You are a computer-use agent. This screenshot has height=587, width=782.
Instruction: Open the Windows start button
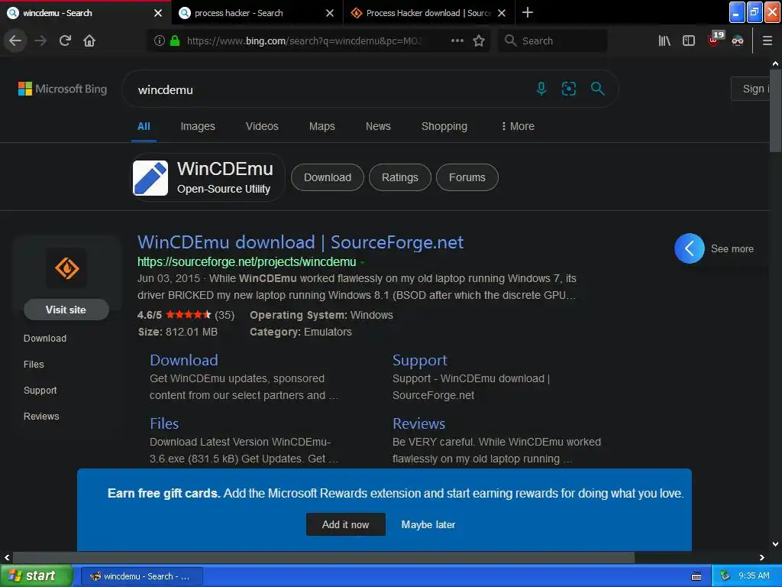[x=36, y=576]
